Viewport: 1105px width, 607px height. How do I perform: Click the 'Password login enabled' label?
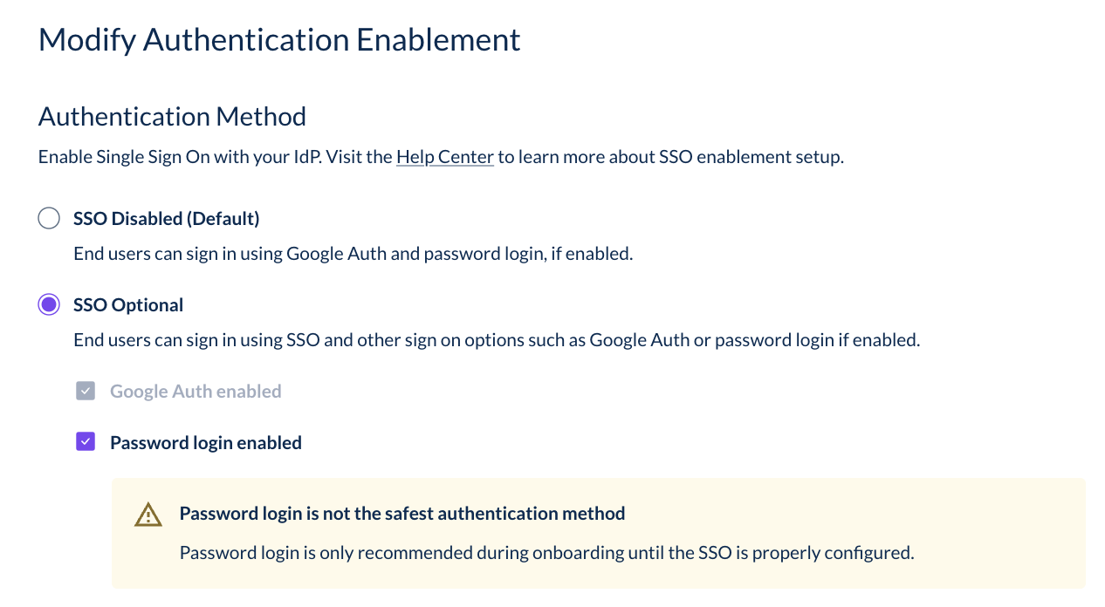(x=206, y=442)
